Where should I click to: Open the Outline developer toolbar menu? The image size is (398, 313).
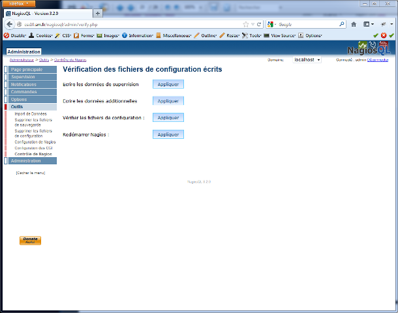pos(206,35)
